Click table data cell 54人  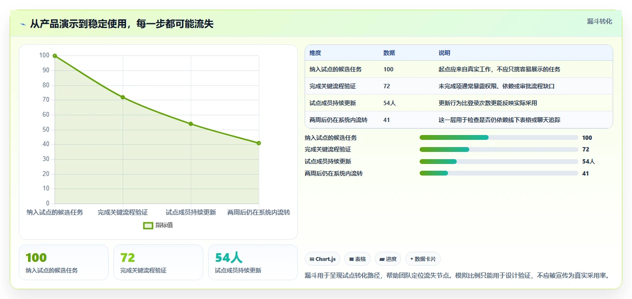(390, 103)
